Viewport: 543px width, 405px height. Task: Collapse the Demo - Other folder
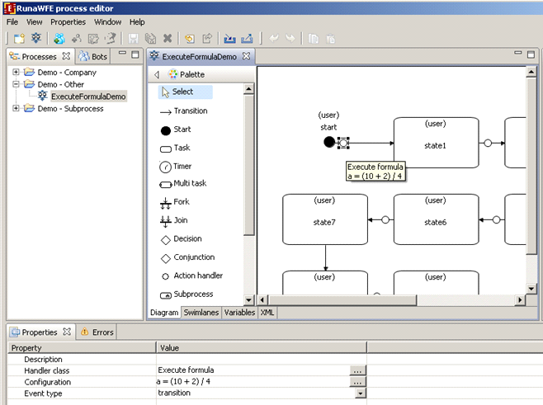click(x=16, y=84)
